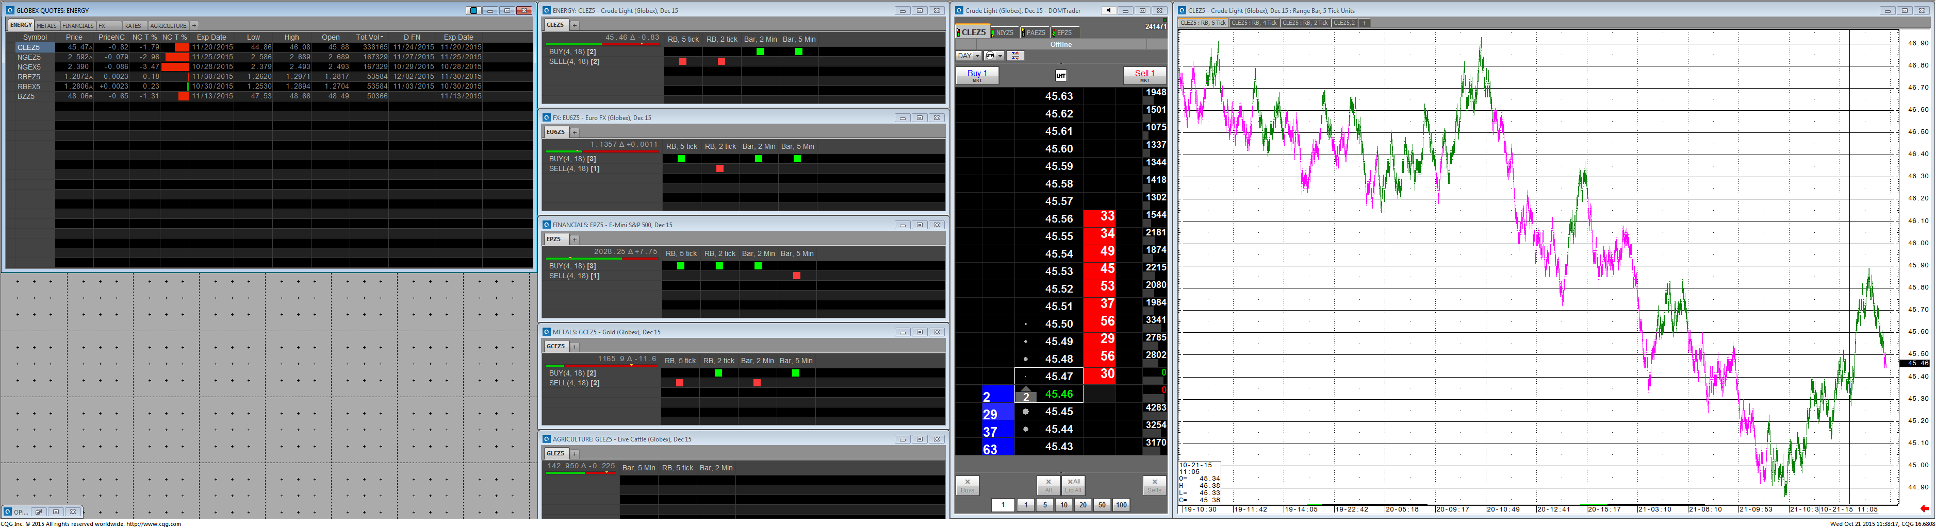This screenshot has height=528, width=1936.
Task: Click the Offline status bar in DOMTrader
Action: pyautogui.click(x=1060, y=44)
